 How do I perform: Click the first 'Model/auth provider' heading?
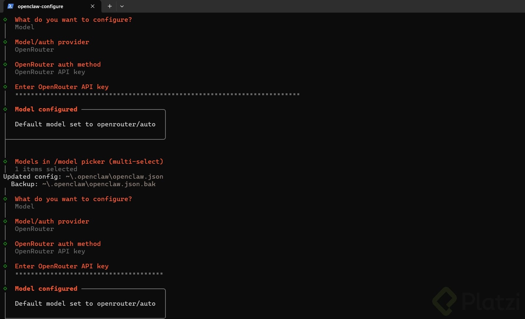point(52,42)
